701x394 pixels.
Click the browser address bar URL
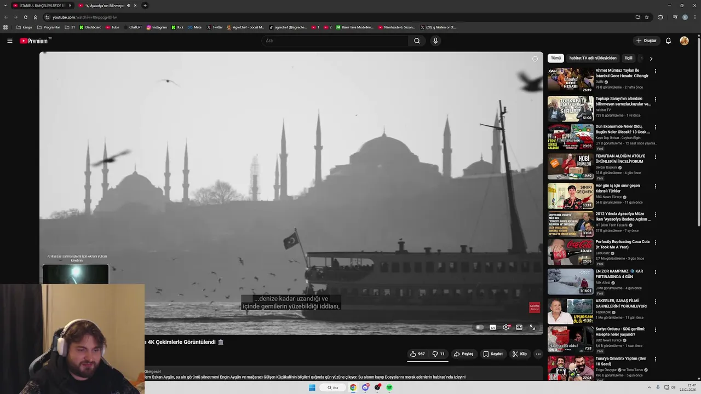(84, 17)
